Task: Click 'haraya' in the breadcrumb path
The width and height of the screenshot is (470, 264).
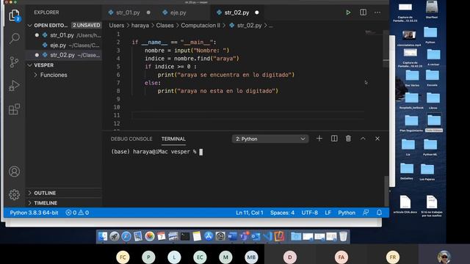Action: tap(140, 26)
